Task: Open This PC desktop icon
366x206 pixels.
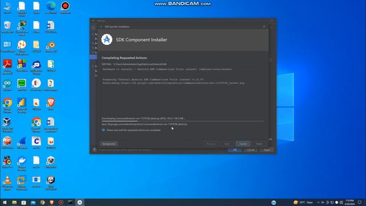Action: click(x=7, y=7)
